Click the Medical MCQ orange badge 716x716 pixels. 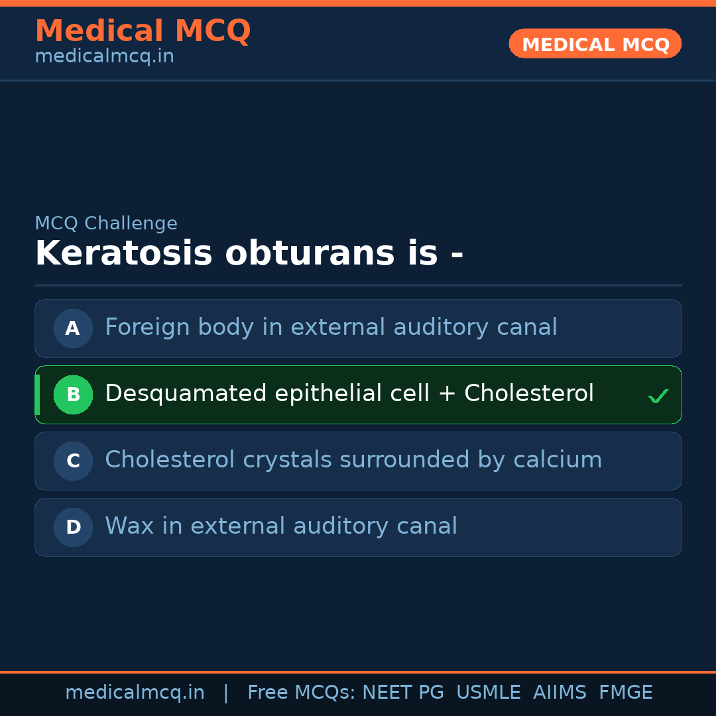pyautogui.click(x=595, y=44)
